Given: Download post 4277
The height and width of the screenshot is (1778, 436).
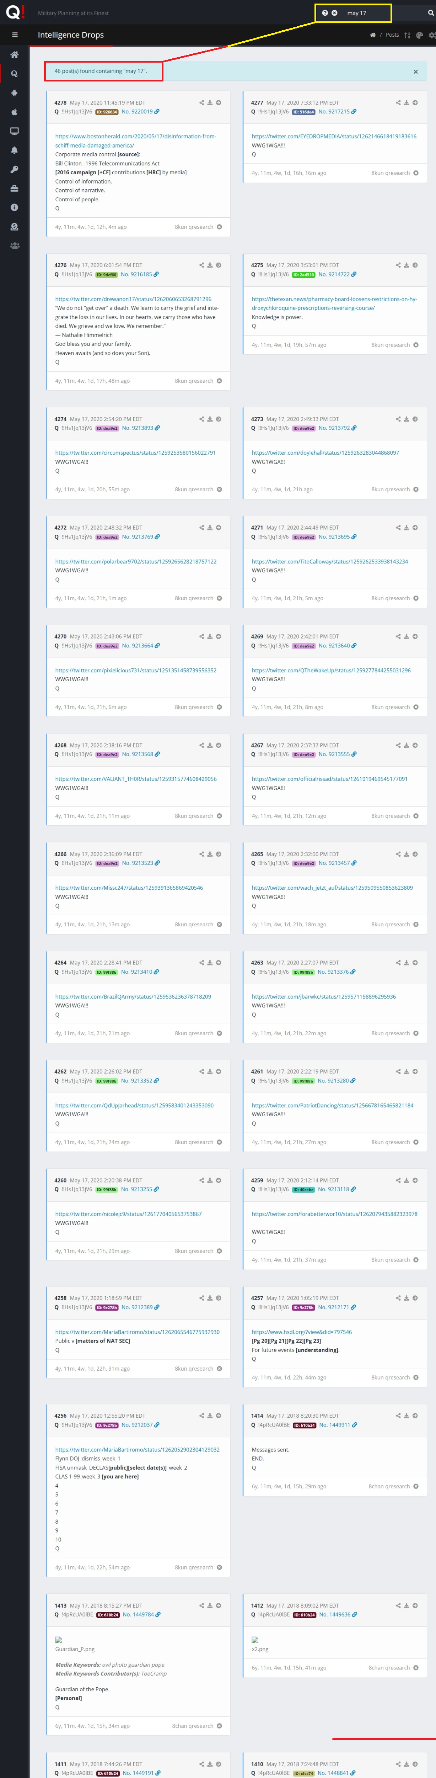Looking at the screenshot, I should (x=407, y=103).
